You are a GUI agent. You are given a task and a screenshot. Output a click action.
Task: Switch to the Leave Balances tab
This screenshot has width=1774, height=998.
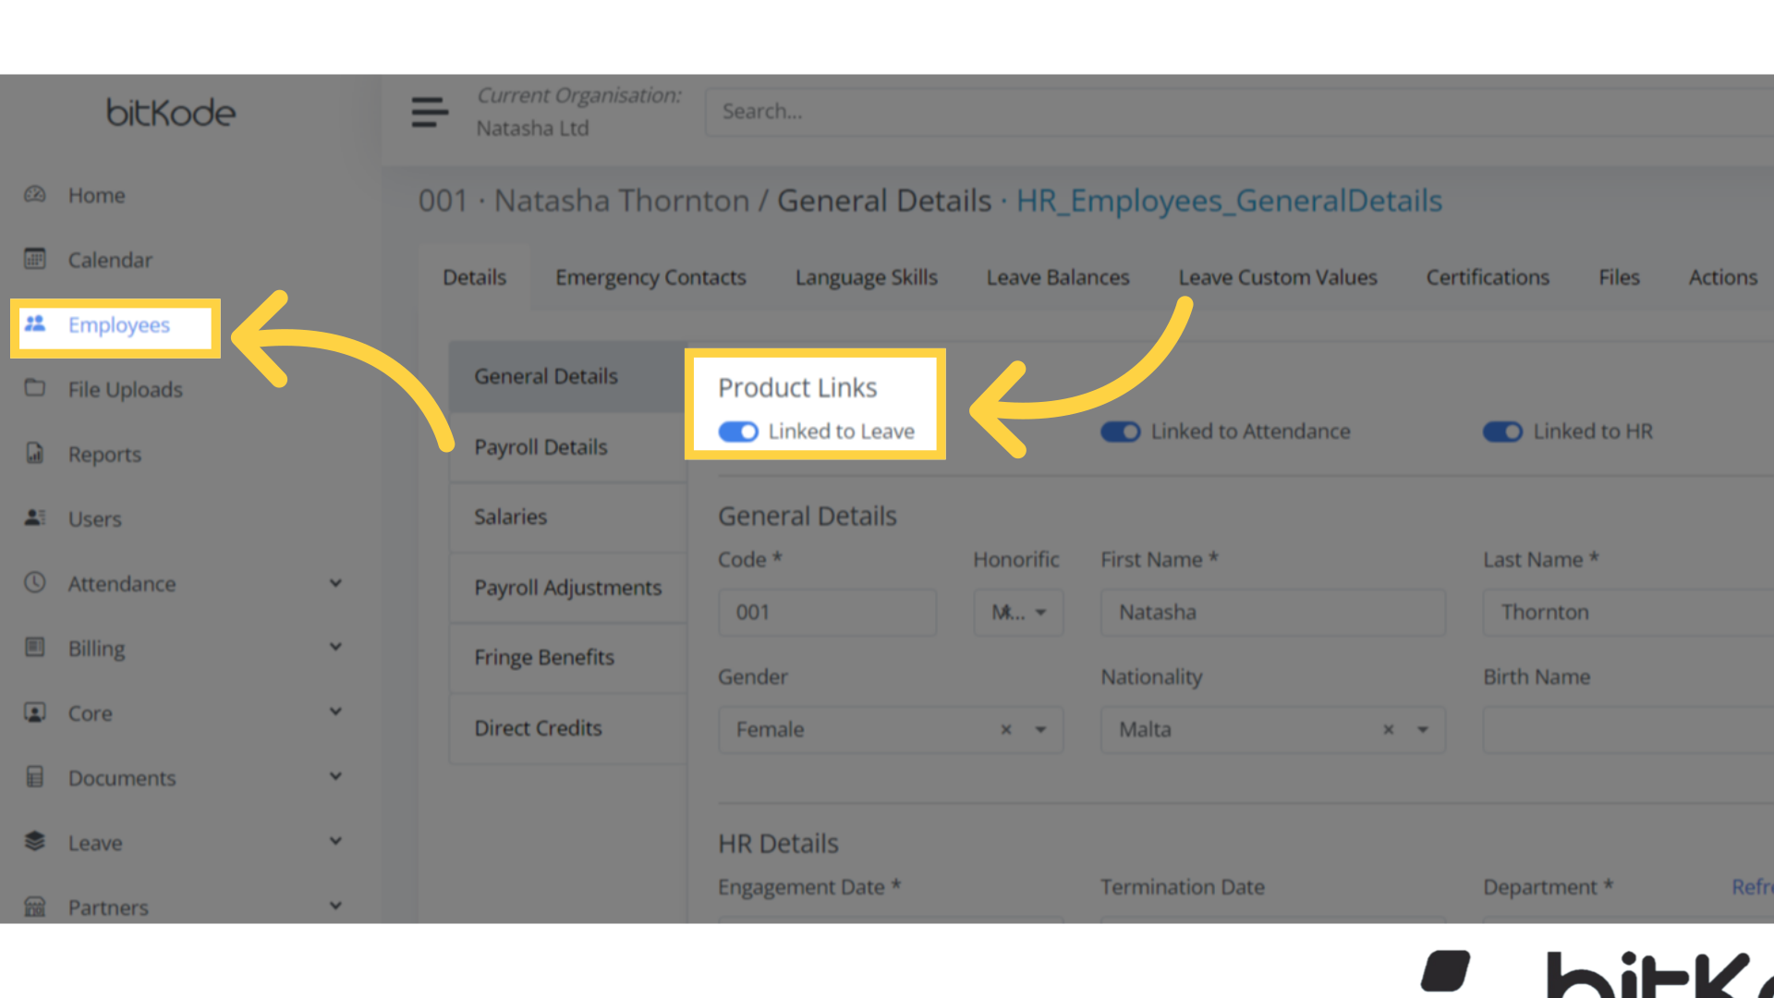point(1058,277)
